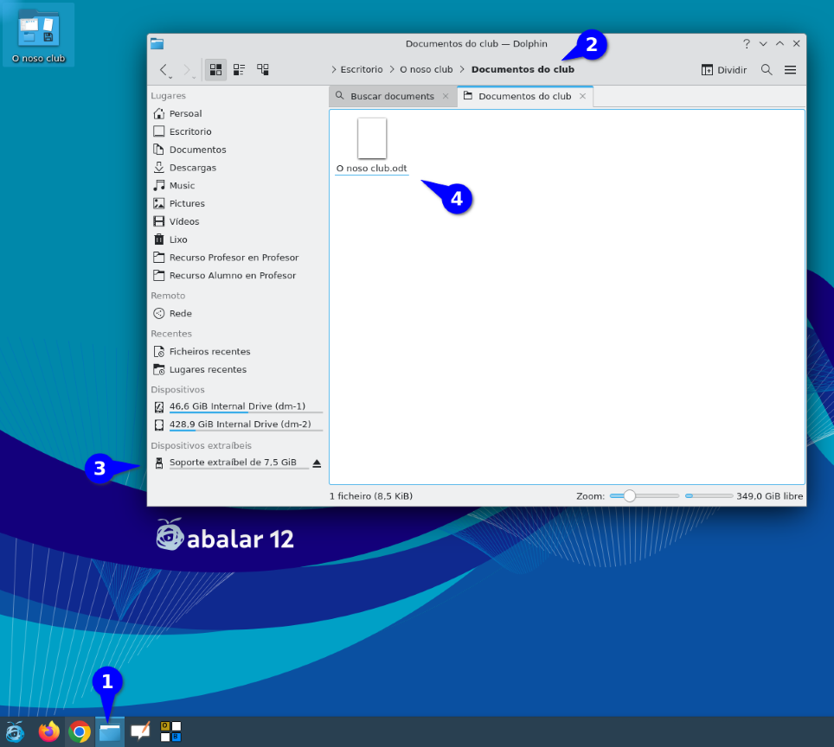Screen dimensions: 834x747
Task: Click the Dolphin window icon in title bar
Action: (x=157, y=43)
